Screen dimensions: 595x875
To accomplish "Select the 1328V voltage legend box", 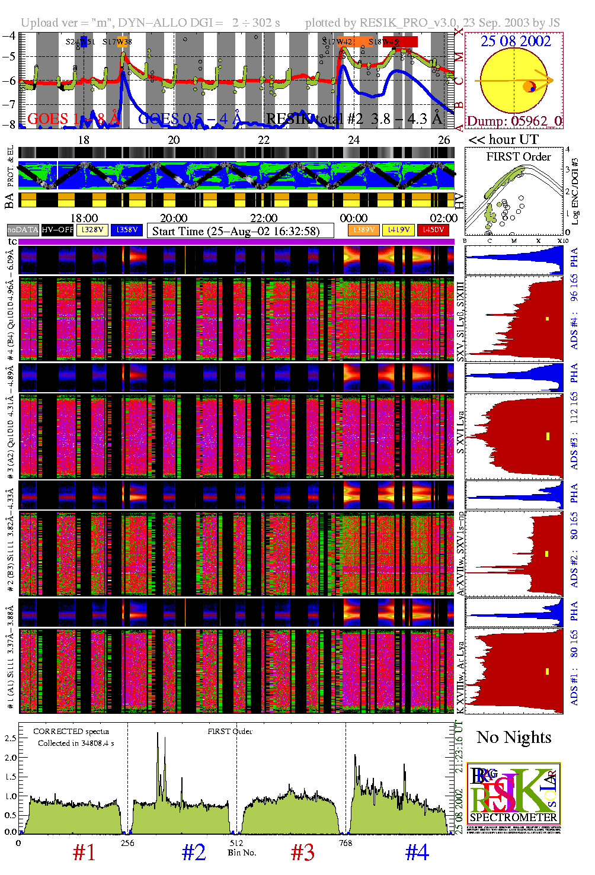I will [x=92, y=230].
